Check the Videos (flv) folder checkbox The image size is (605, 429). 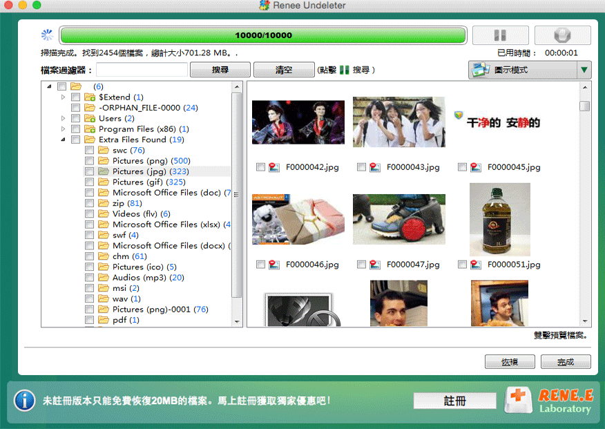(90, 213)
